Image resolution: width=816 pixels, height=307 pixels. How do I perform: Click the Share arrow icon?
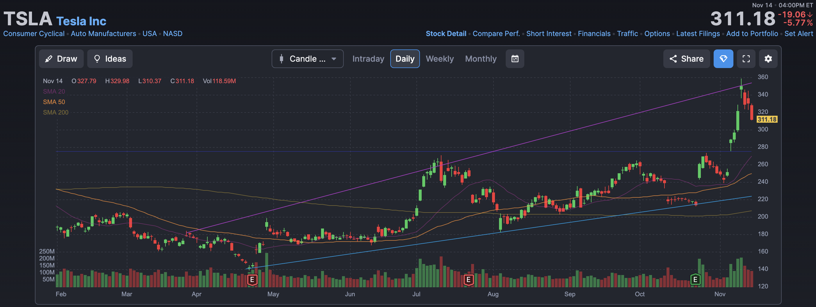click(673, 59)
